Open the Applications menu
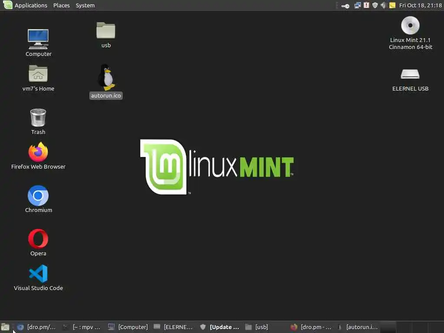 31,5
